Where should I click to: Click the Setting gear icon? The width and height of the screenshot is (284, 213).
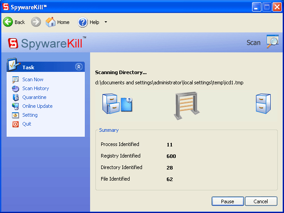(x=16, y=115)
